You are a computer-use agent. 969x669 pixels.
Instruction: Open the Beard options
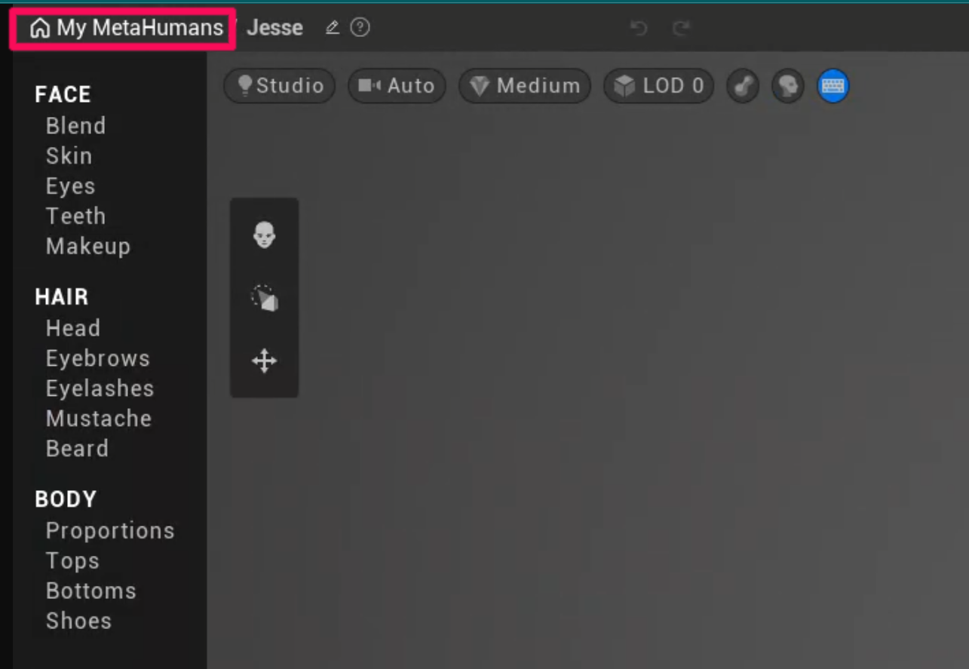tap(77, 449)
